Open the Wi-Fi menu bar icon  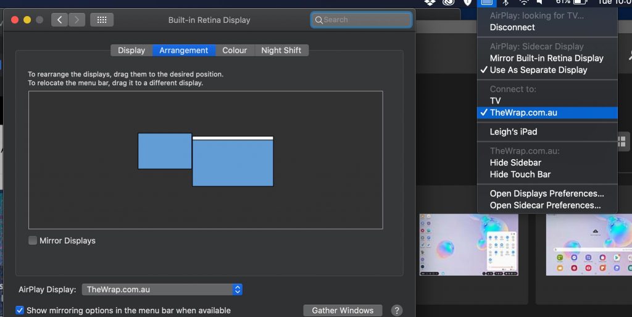pyautogui.click(x=523, y=2)
